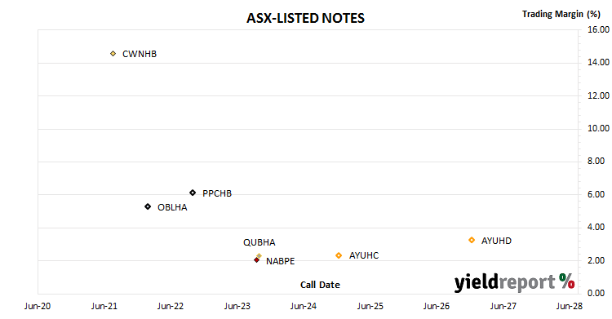Click the 16.00 y-axis value label
The height and width of the screenshot is (319, 612).
pos(598,29)
